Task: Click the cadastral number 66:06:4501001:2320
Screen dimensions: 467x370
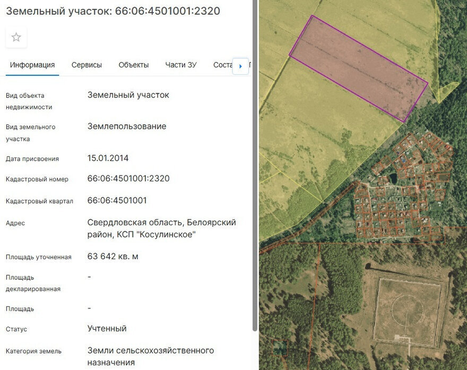Action: (x=128, y=178)
